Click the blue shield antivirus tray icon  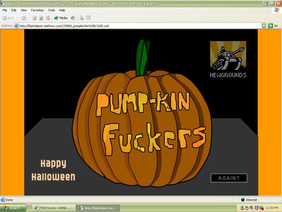click(257, 208)
